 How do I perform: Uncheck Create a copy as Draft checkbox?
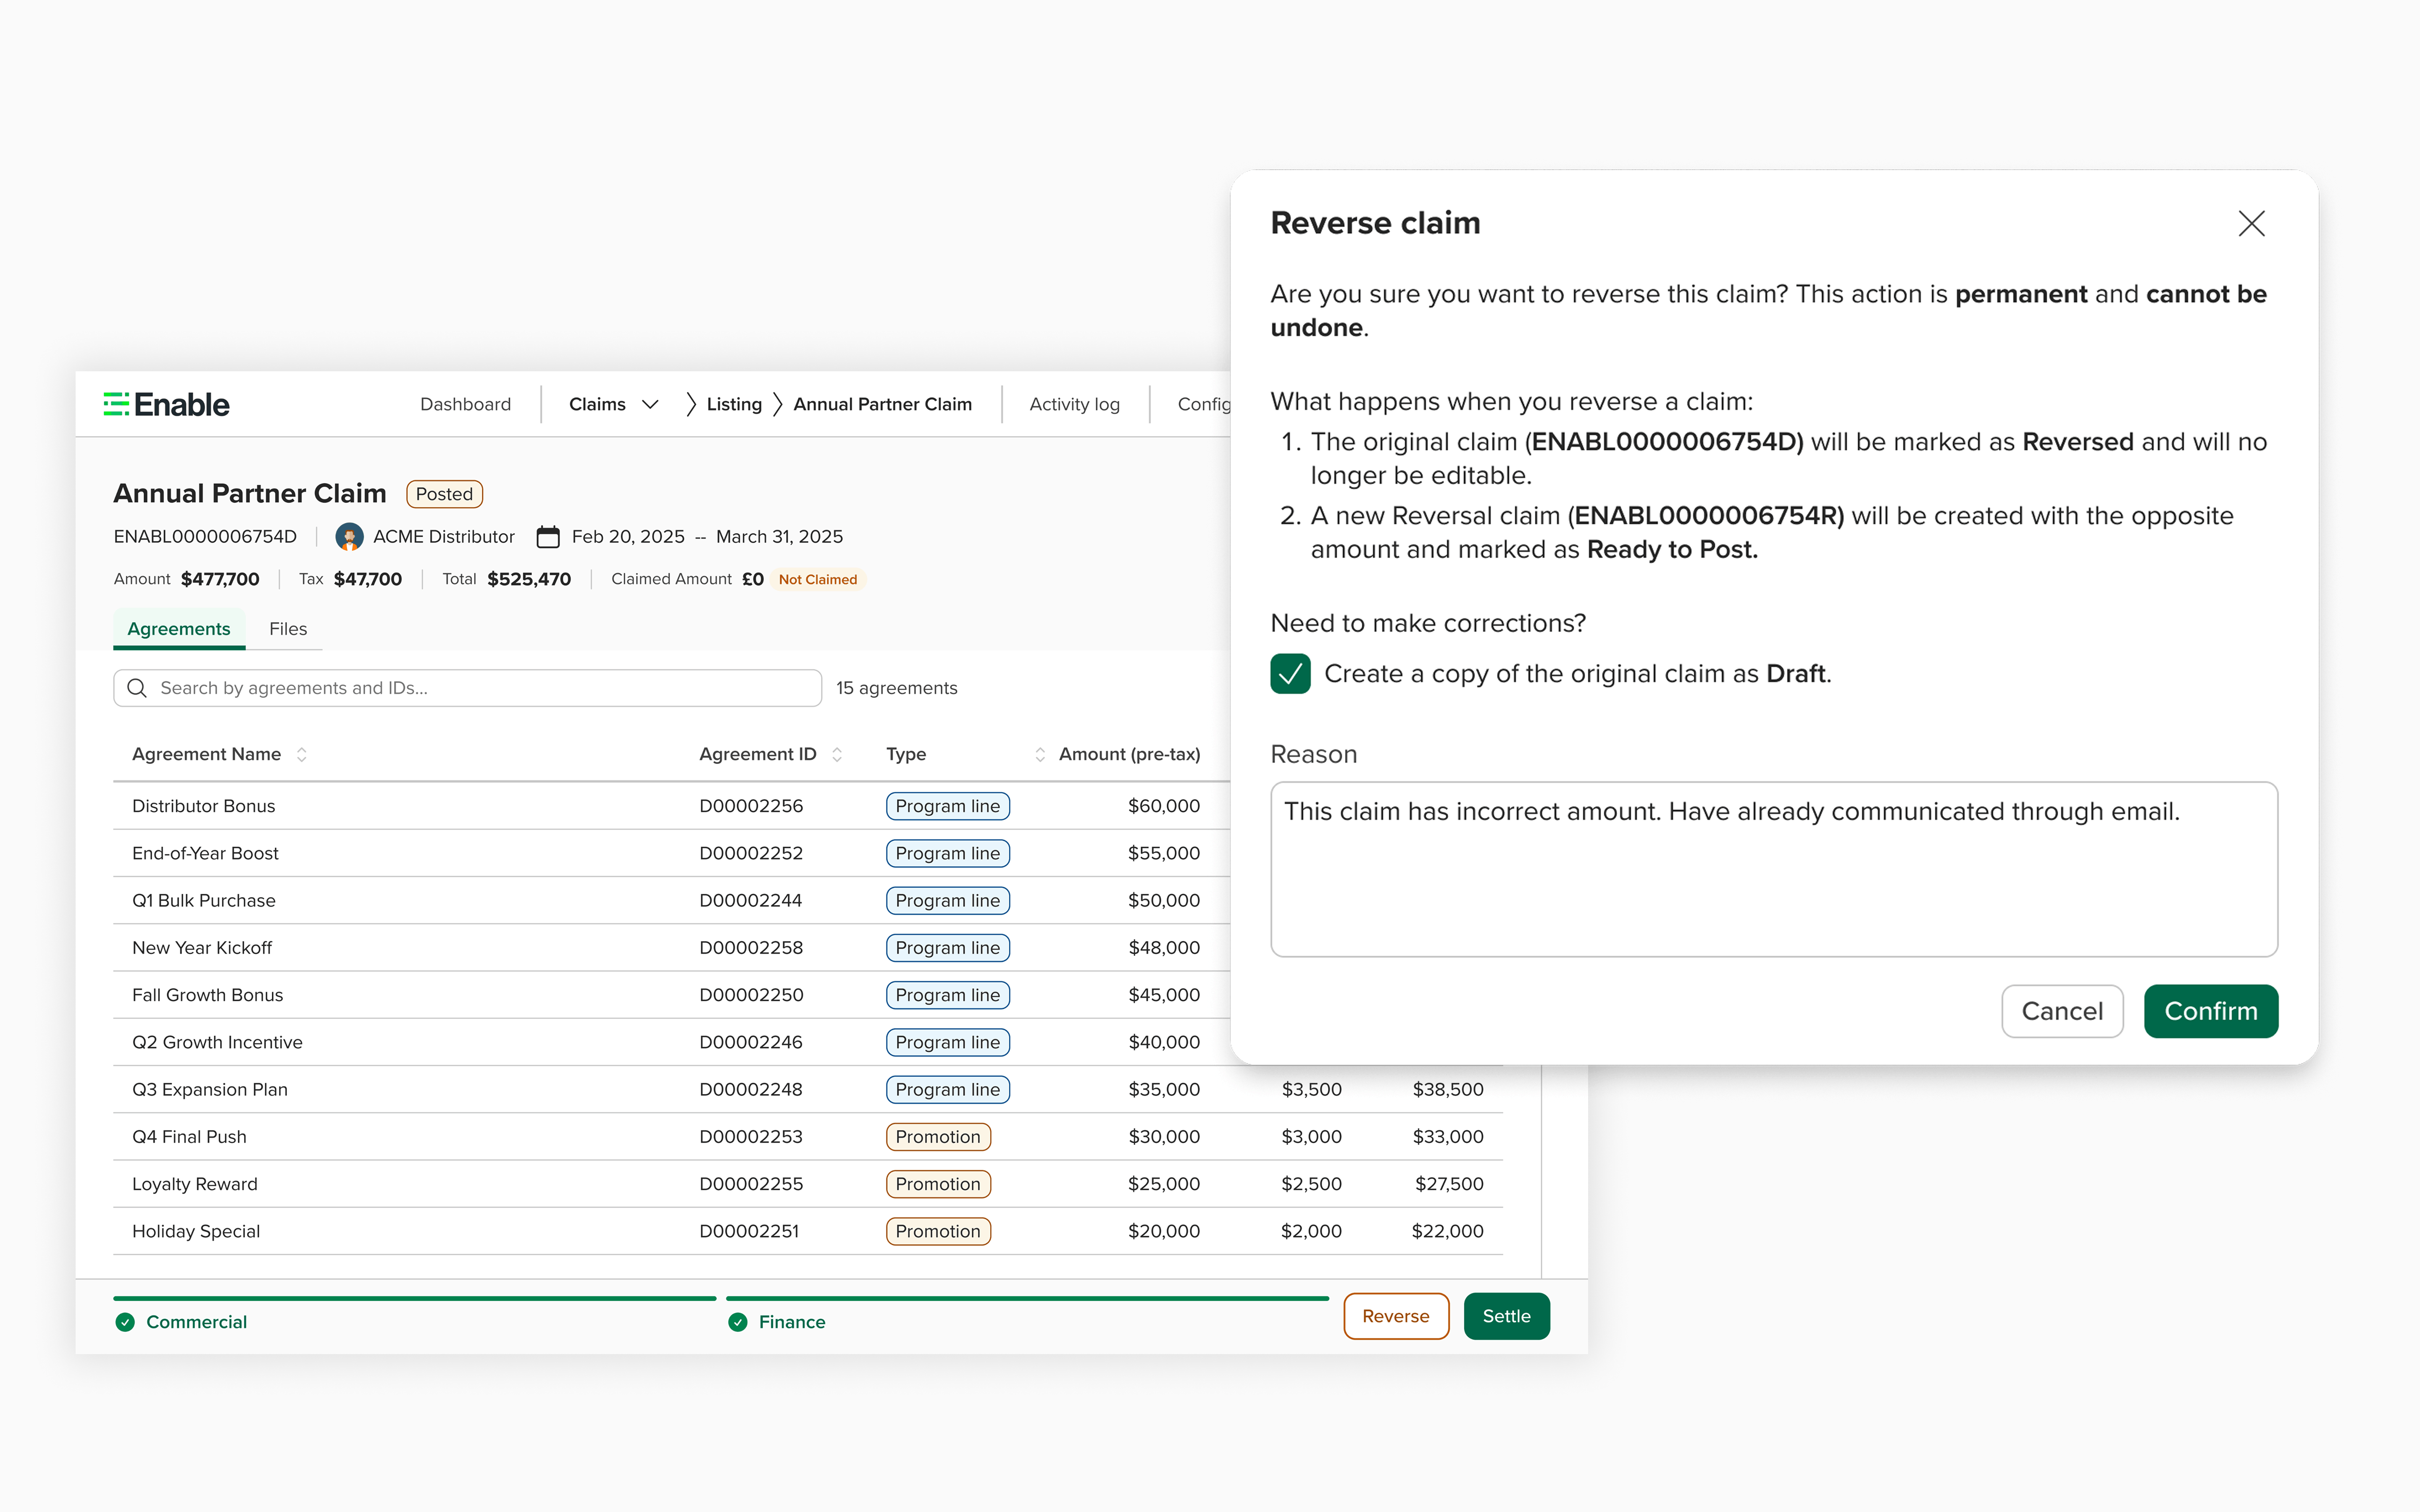coord(1290,674)
